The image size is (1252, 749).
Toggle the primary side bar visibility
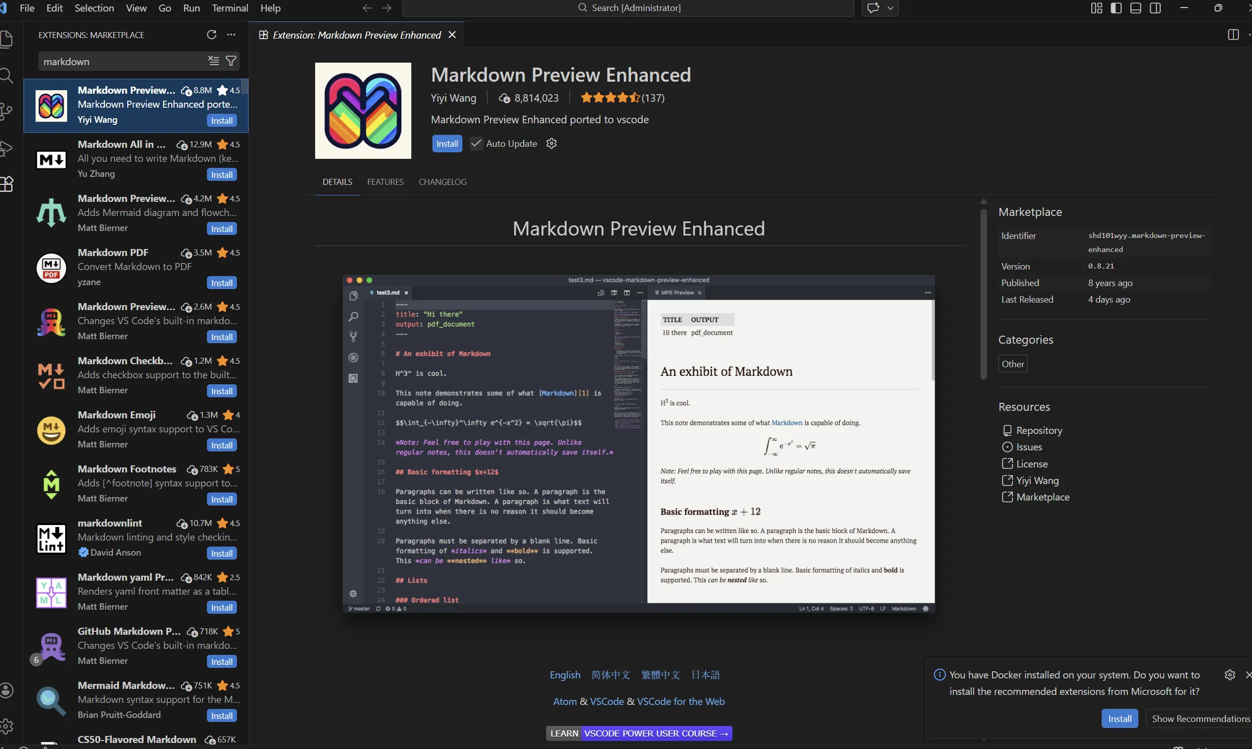[1116, 8]
